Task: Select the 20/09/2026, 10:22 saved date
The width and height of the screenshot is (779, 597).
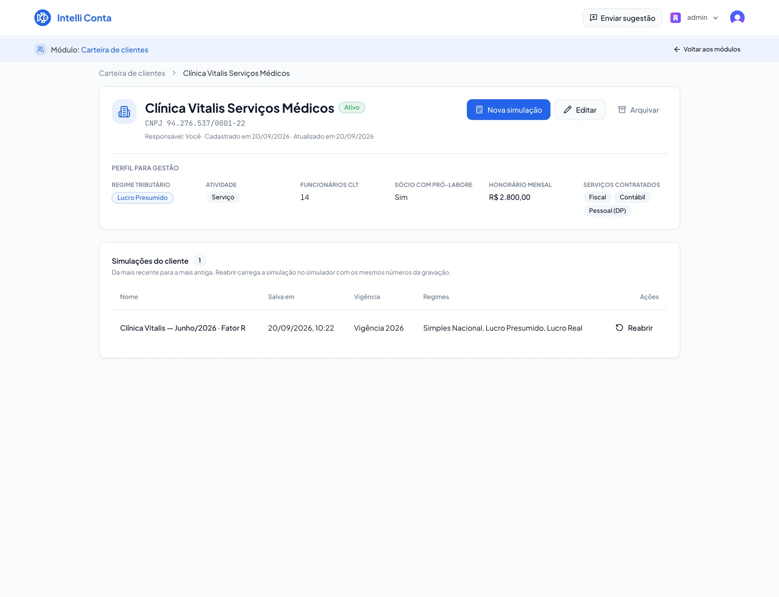Action: (301, 328)
